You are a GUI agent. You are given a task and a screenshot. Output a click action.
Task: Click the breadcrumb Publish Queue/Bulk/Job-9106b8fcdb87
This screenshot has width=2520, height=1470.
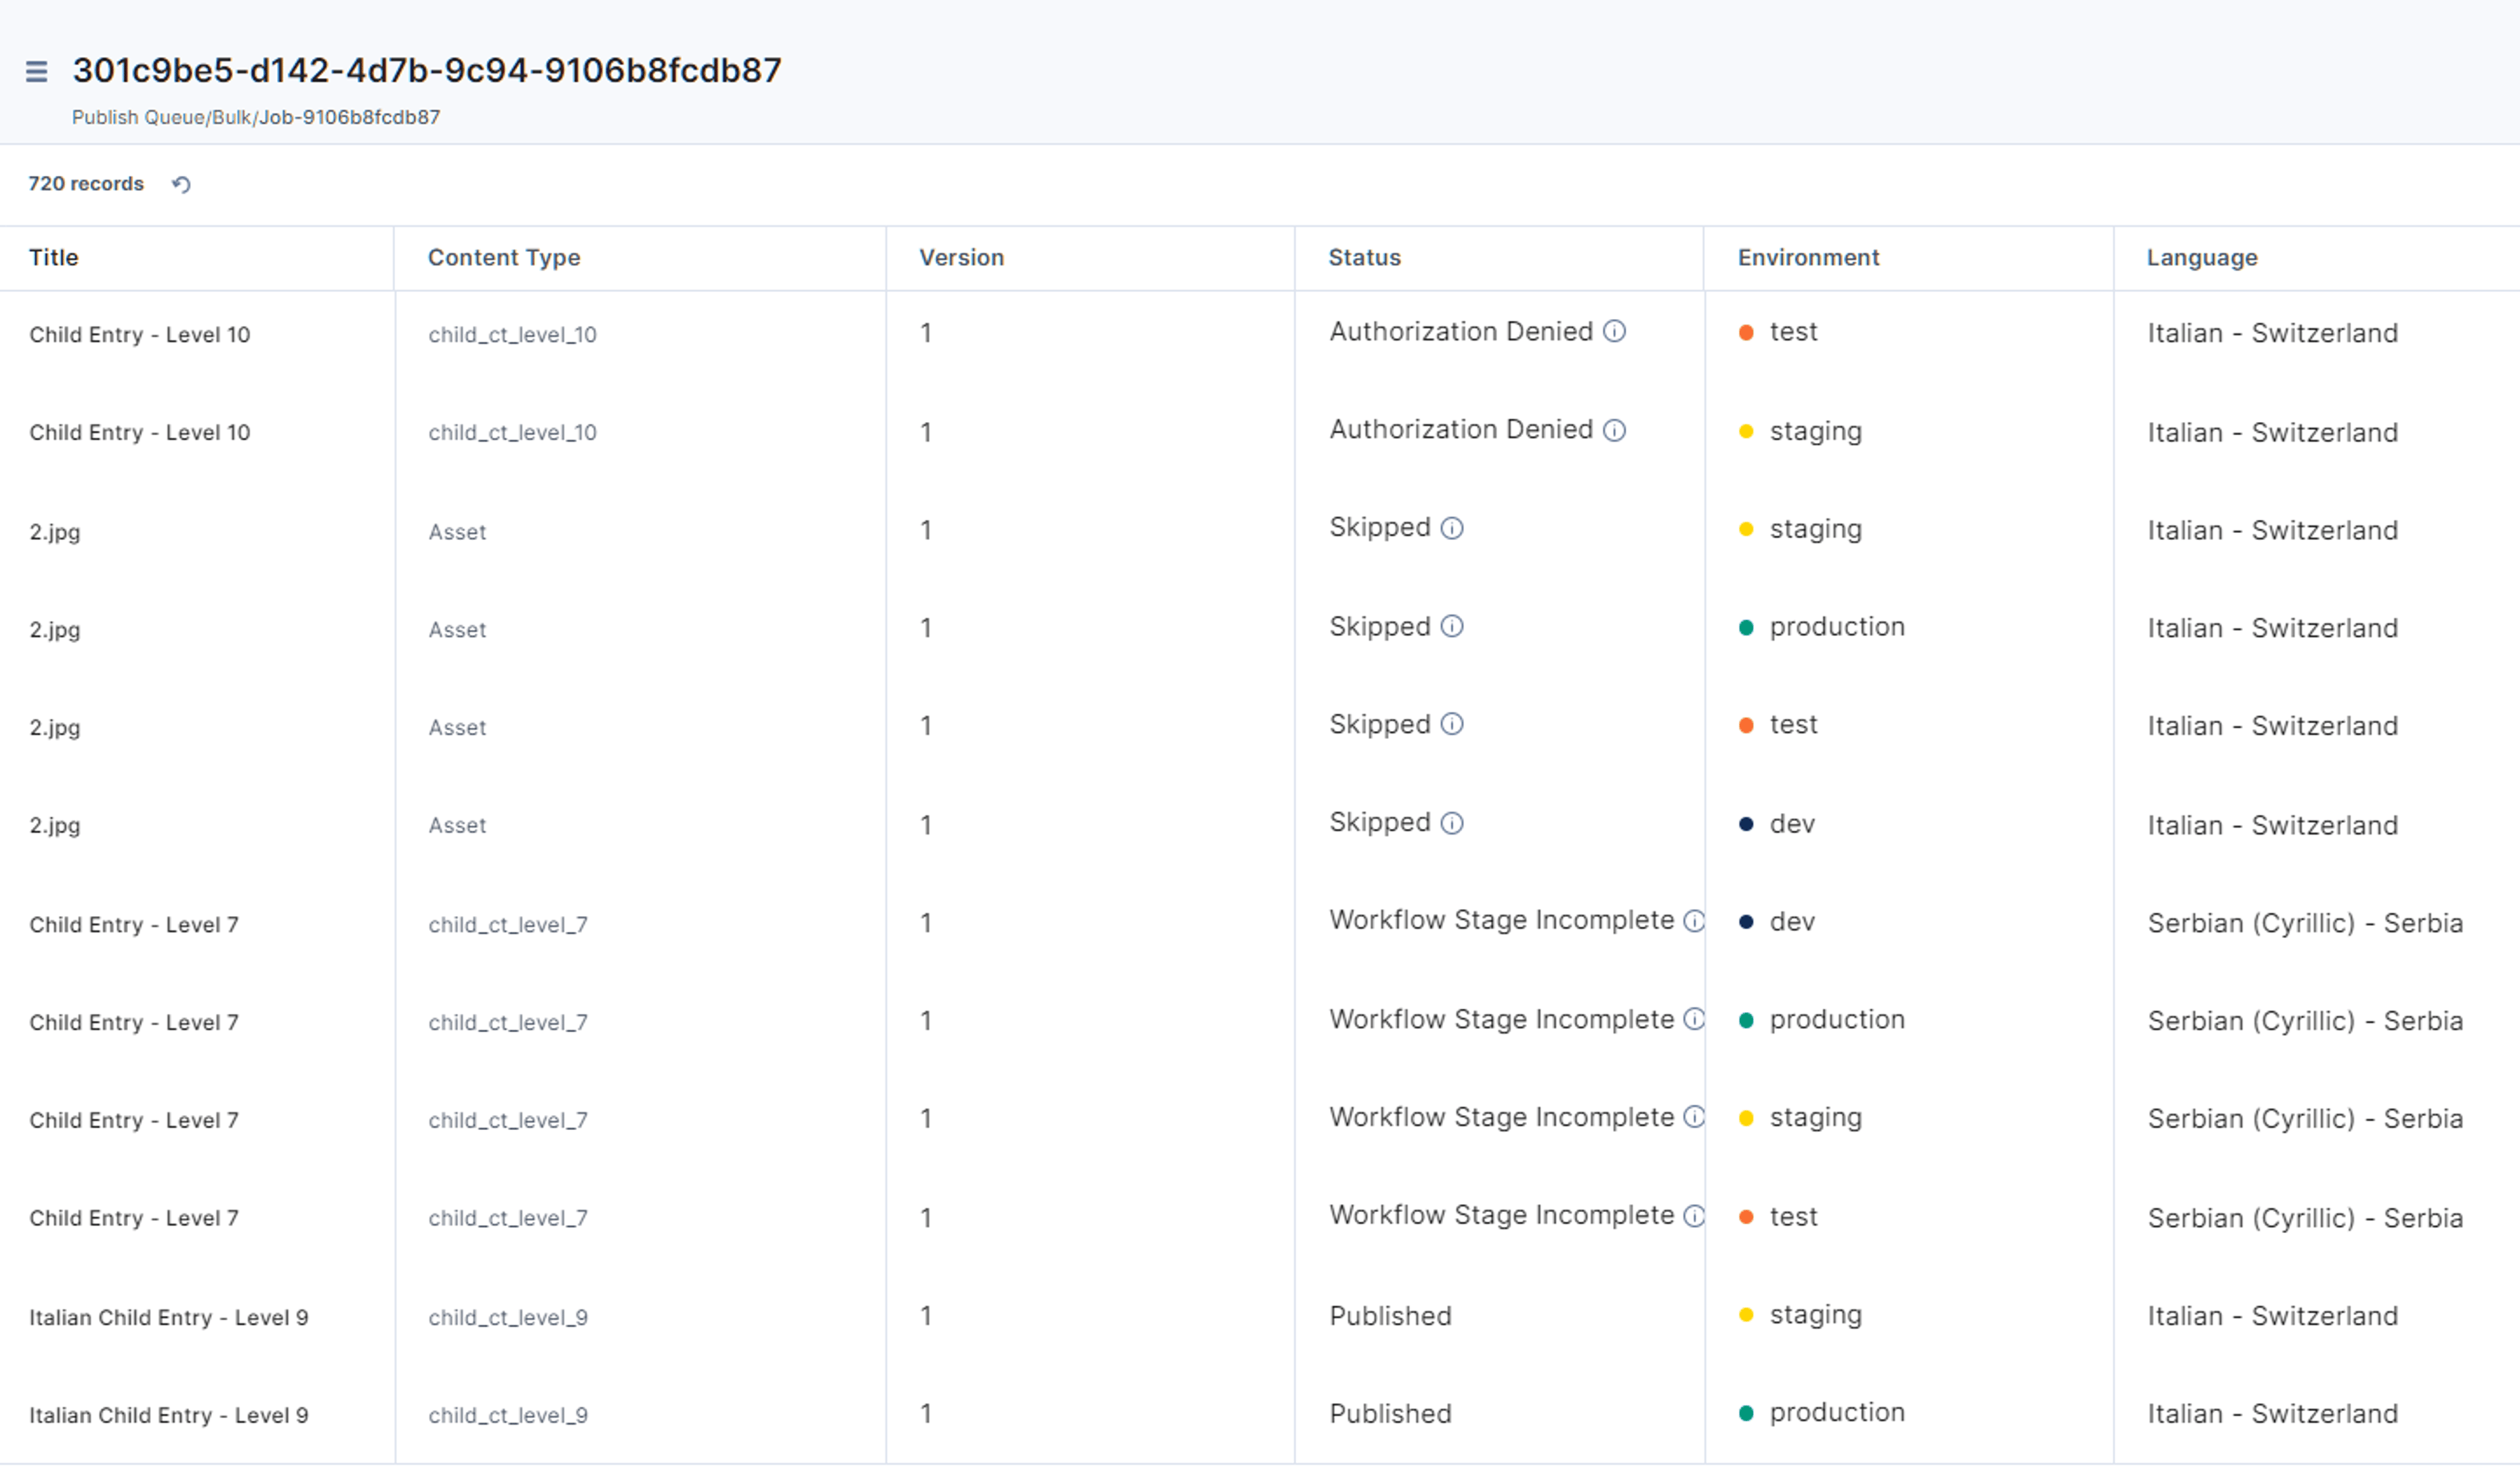click(x=256, y=118)
